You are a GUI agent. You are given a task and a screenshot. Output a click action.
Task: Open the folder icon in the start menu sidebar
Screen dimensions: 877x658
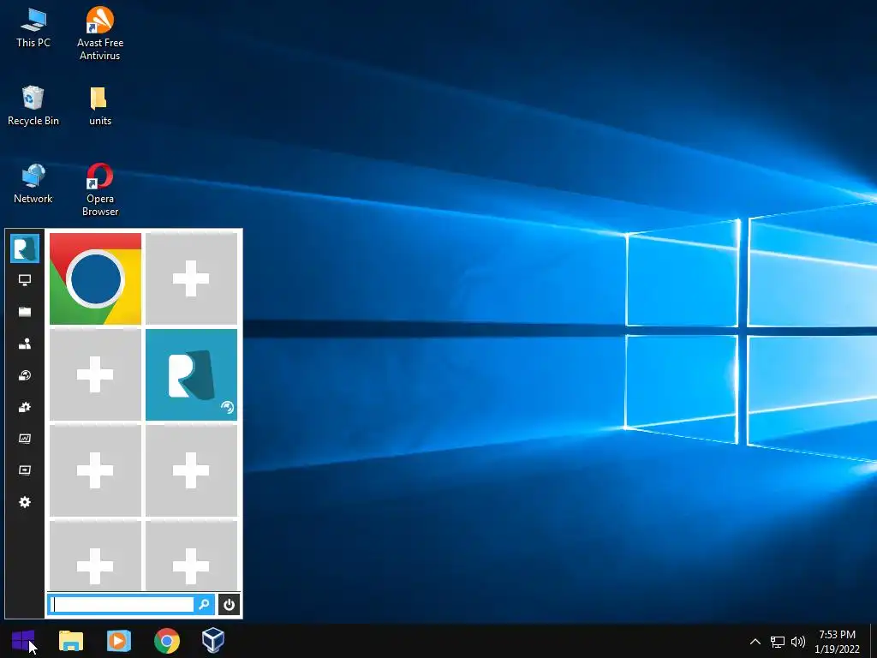(25, 312)
